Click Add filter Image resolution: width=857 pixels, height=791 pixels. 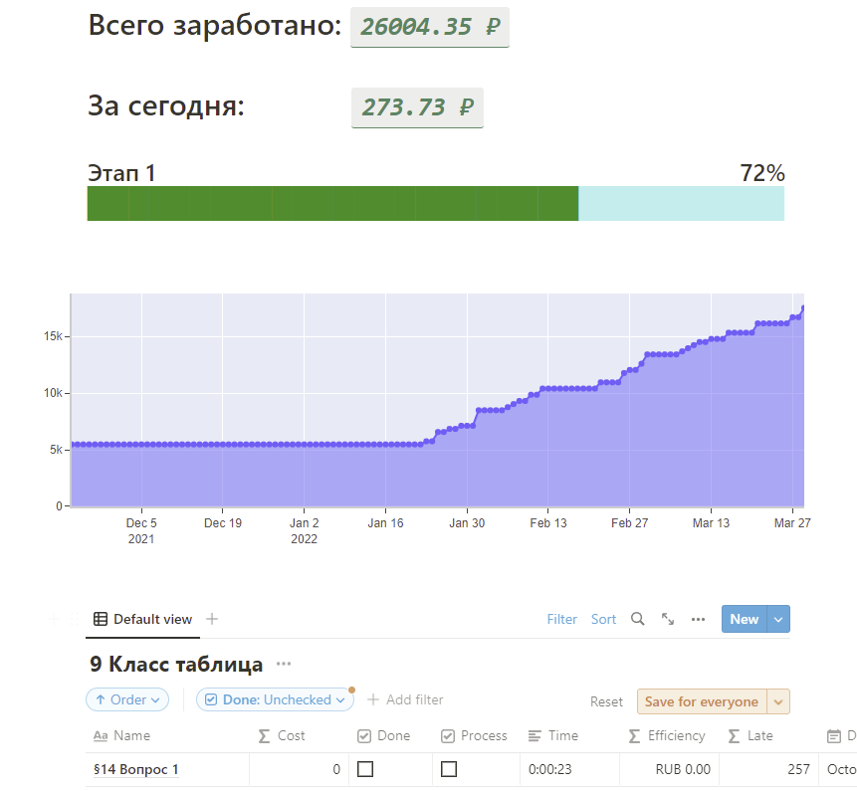pyautogui.click(x=405, y=699)
